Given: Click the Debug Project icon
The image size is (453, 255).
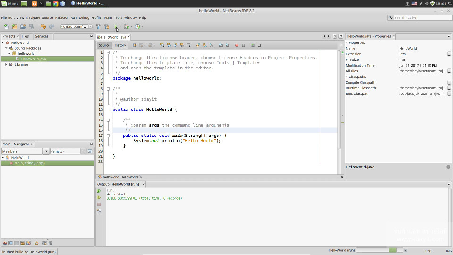Looking at the screenshot, I should pyautogui.click(x=126, y=26).
